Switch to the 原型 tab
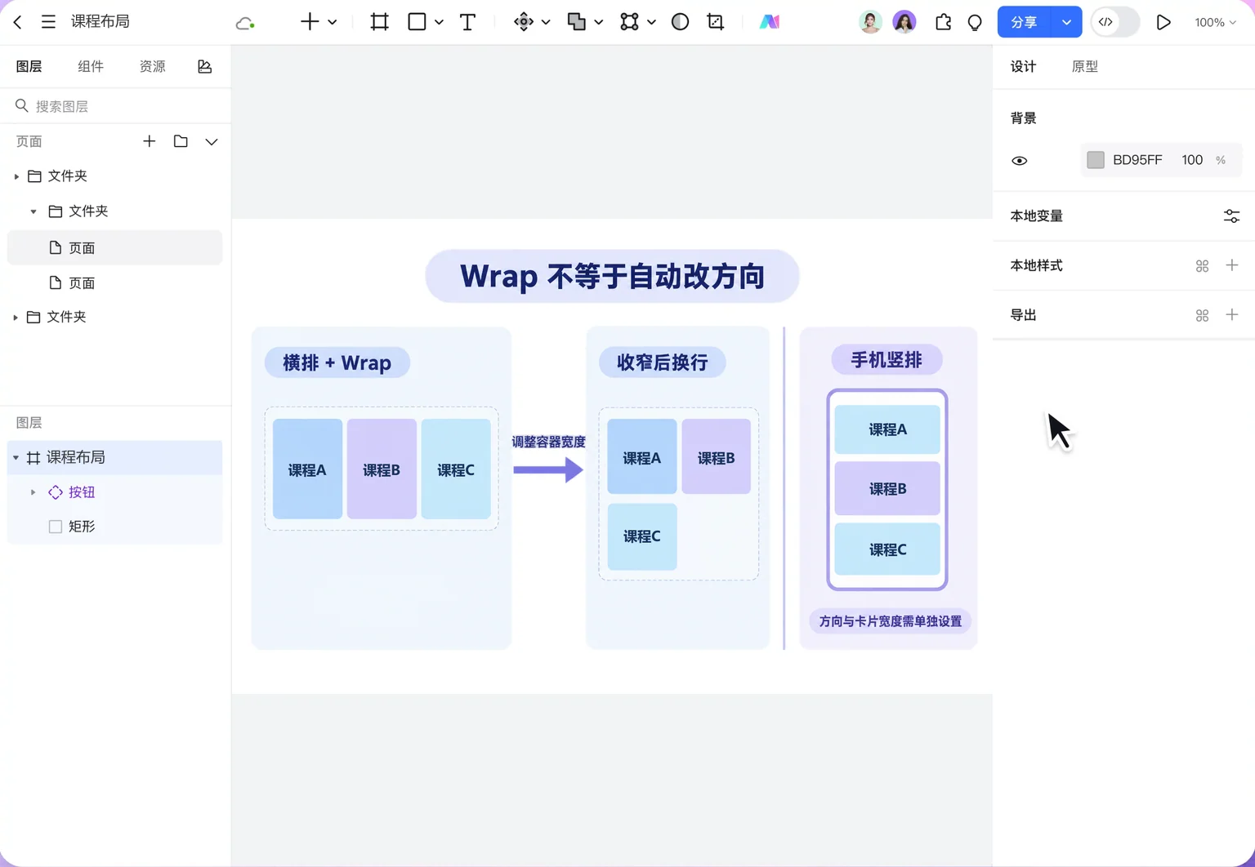This screenshot has height=867, width=1255. coord(1085,66)
